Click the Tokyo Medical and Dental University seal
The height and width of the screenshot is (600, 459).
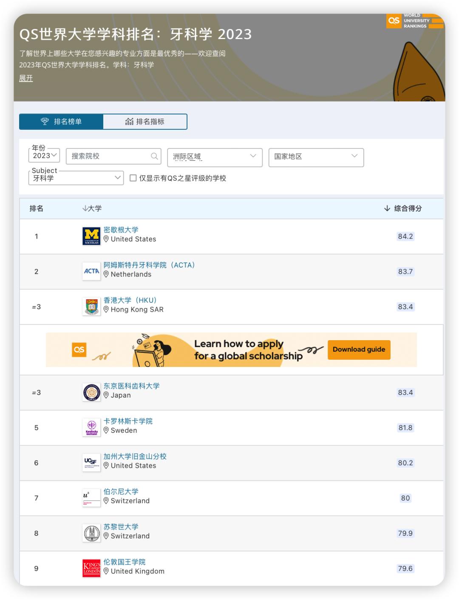coord(91,392)
